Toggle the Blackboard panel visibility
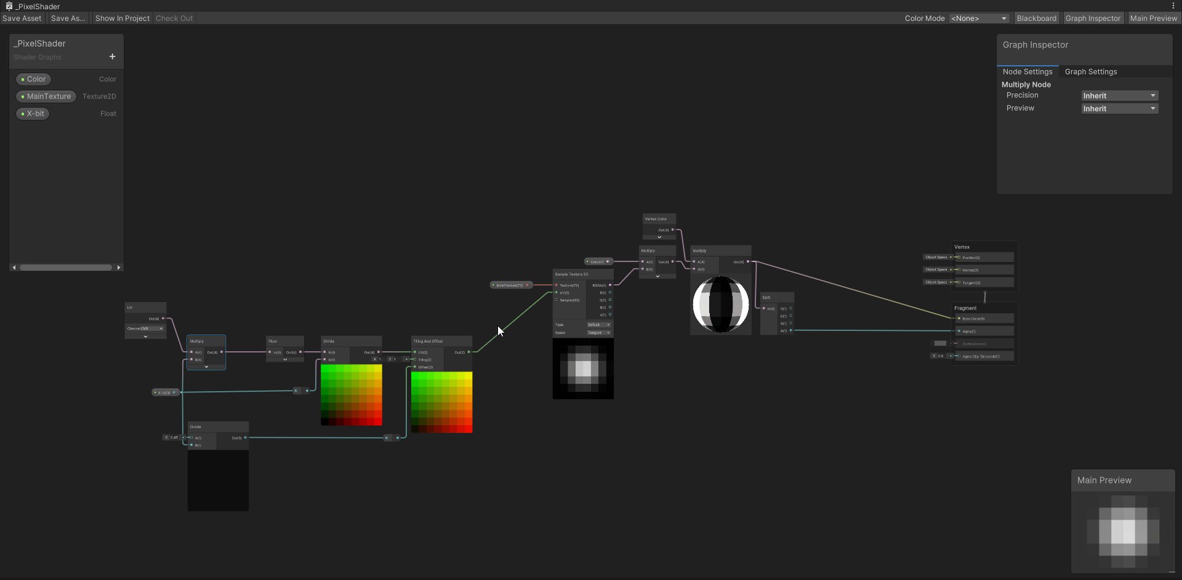 tap(1036, 18)
